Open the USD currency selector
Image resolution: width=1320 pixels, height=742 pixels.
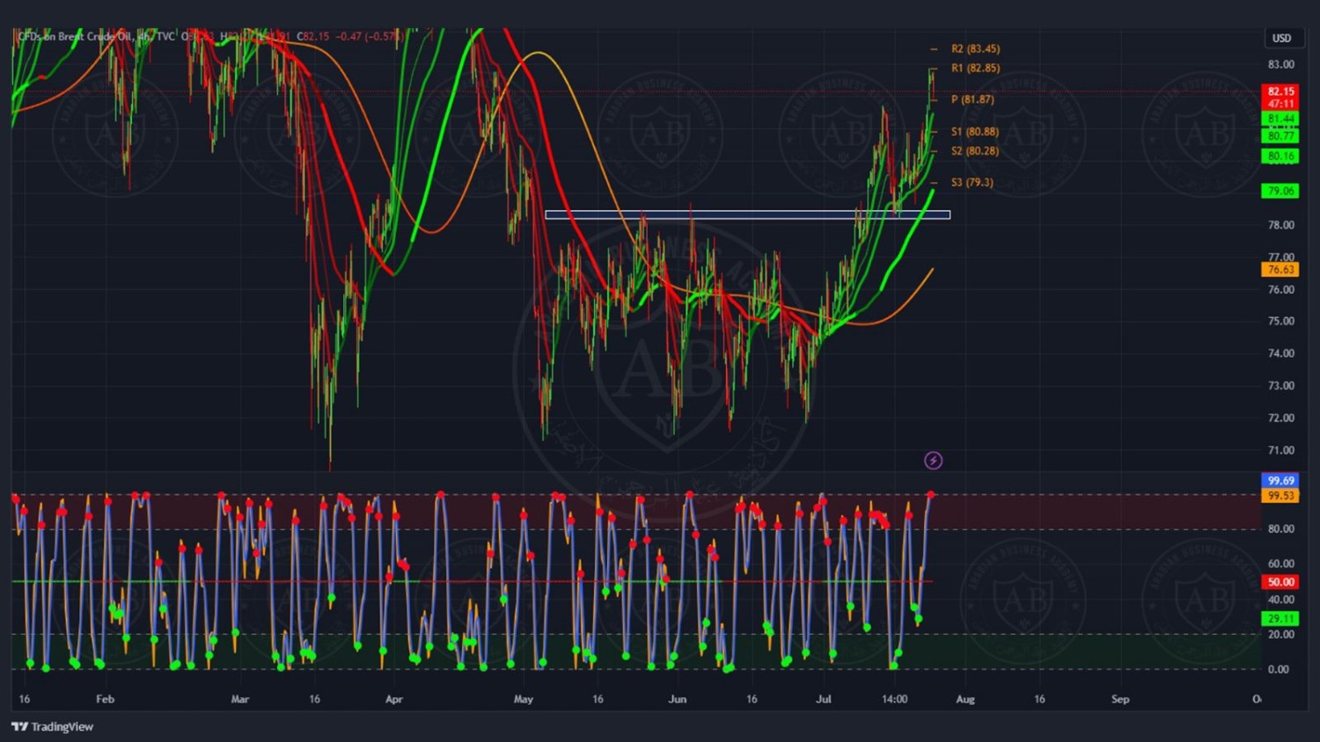pos(1281,38)
